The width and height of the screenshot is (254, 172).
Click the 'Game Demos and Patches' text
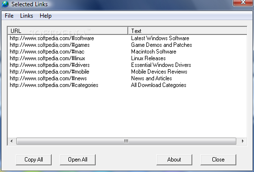pos(162,45)
